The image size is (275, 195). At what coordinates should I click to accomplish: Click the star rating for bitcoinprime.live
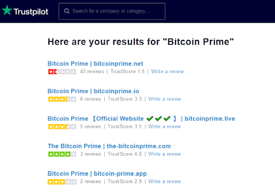[x=62, y=127]
